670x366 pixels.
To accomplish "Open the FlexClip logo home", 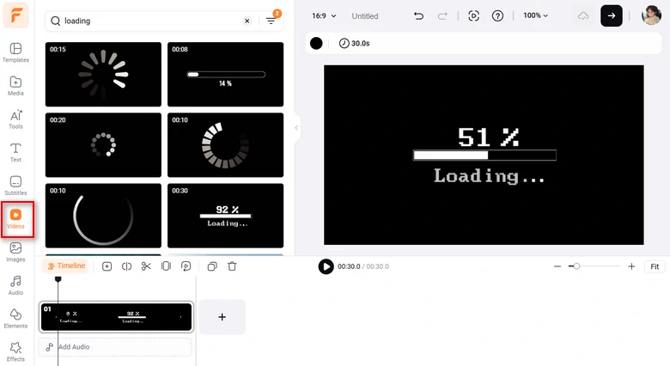I will coord(15,15).
